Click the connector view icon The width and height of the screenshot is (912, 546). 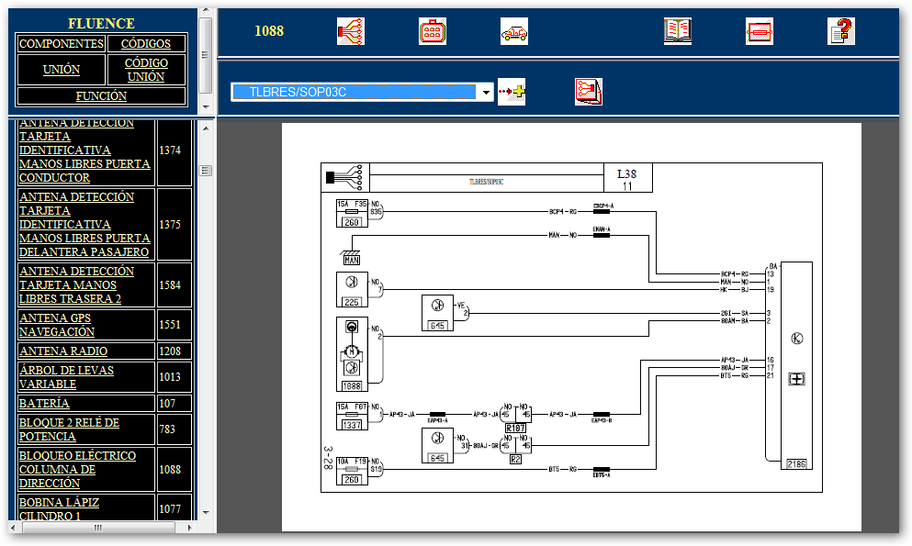pos(432,30)
